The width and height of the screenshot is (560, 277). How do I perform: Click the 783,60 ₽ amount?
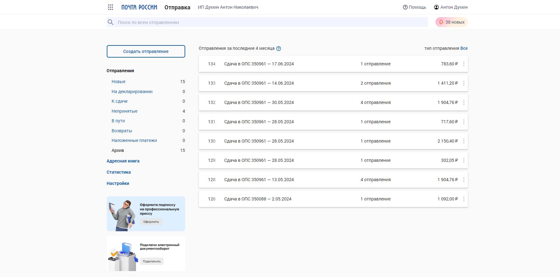tap(449, 64)
